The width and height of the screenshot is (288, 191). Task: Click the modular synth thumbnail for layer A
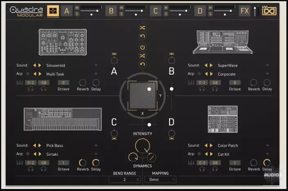pyautogui.click(x=62, y=42)
